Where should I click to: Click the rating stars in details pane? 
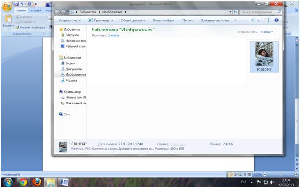[x=178, y=144]
